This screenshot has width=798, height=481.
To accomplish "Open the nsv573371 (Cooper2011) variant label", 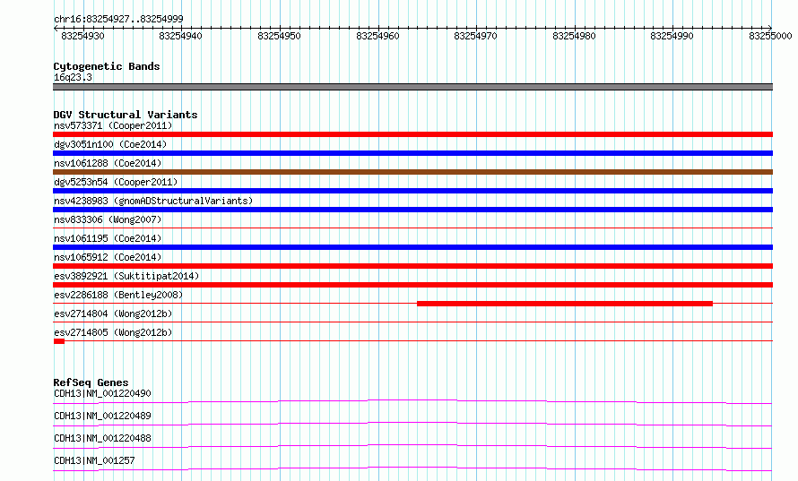I will (113, 125).
